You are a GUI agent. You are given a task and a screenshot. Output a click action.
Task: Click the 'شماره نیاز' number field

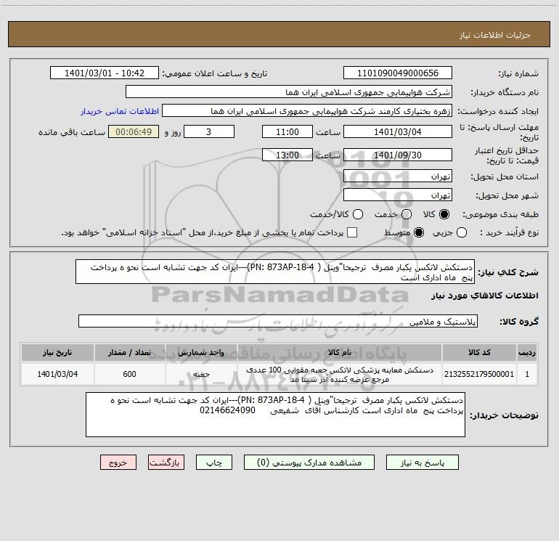point(397,73)
